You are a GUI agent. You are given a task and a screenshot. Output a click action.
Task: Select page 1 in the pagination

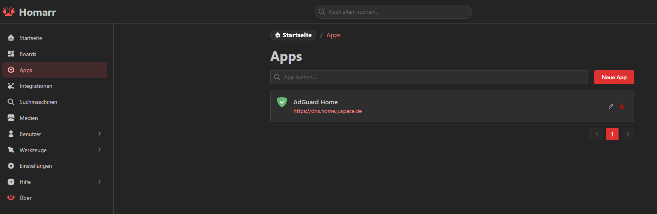pos(612,134)
